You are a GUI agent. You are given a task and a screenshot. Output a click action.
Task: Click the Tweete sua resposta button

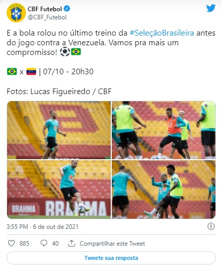(111, 258)
